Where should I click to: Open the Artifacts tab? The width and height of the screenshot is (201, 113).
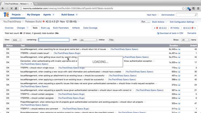76,28
